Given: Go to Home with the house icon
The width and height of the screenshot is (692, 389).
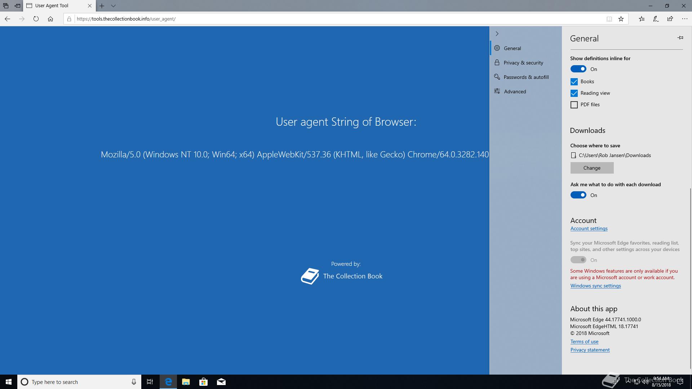Looking at the screenshot, I should point(50,19).
